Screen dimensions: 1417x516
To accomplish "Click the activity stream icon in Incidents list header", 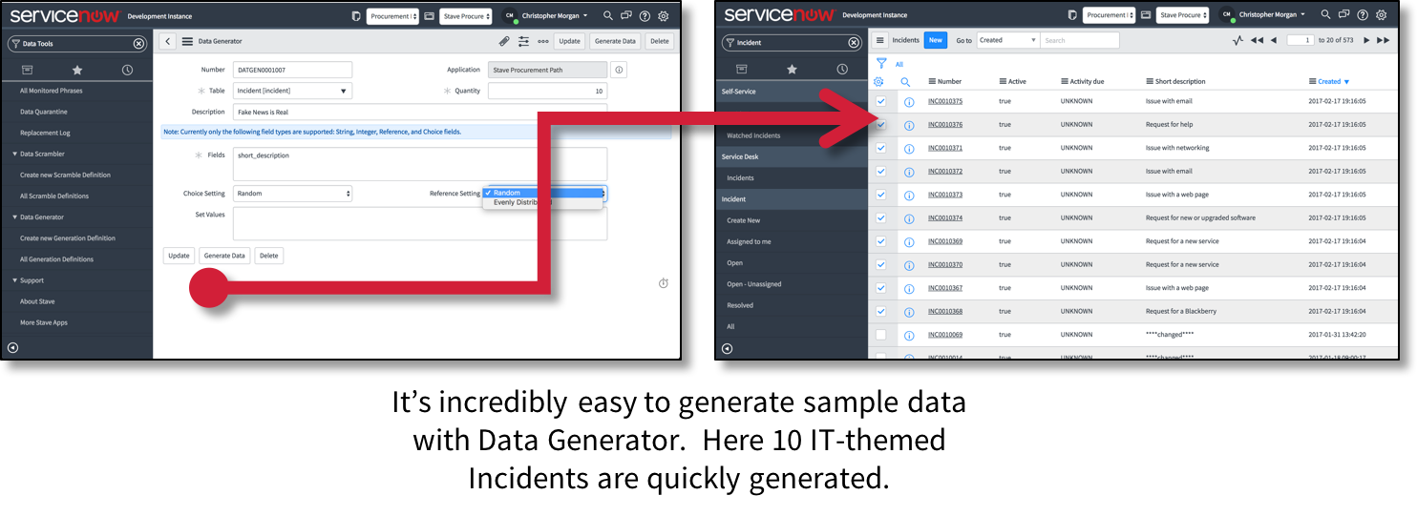I will point(1237,40).
